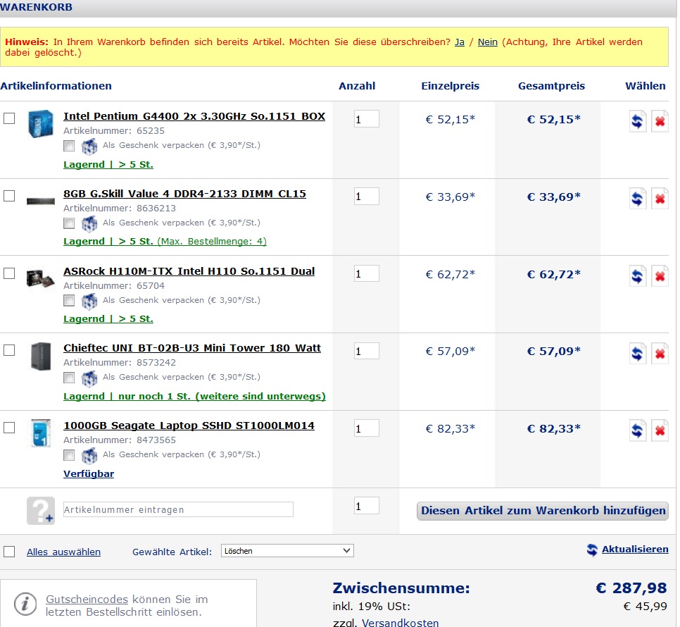Open the Gewählte Artikel Löschen dropdown
This screenshot has width=680, height=627.
point(287,551)
